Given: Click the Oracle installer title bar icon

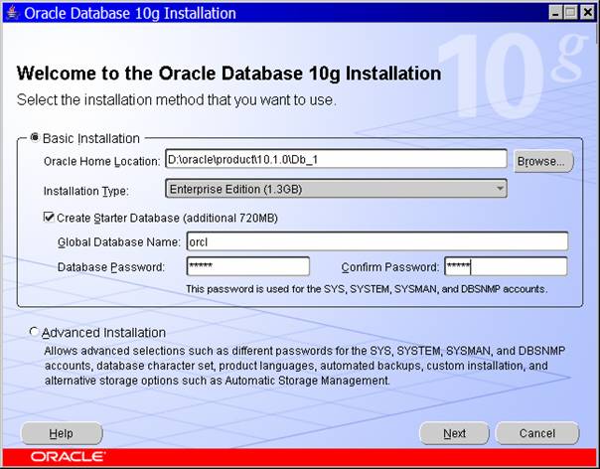Looking at the screenshot, I should click(x=11, y=13).
